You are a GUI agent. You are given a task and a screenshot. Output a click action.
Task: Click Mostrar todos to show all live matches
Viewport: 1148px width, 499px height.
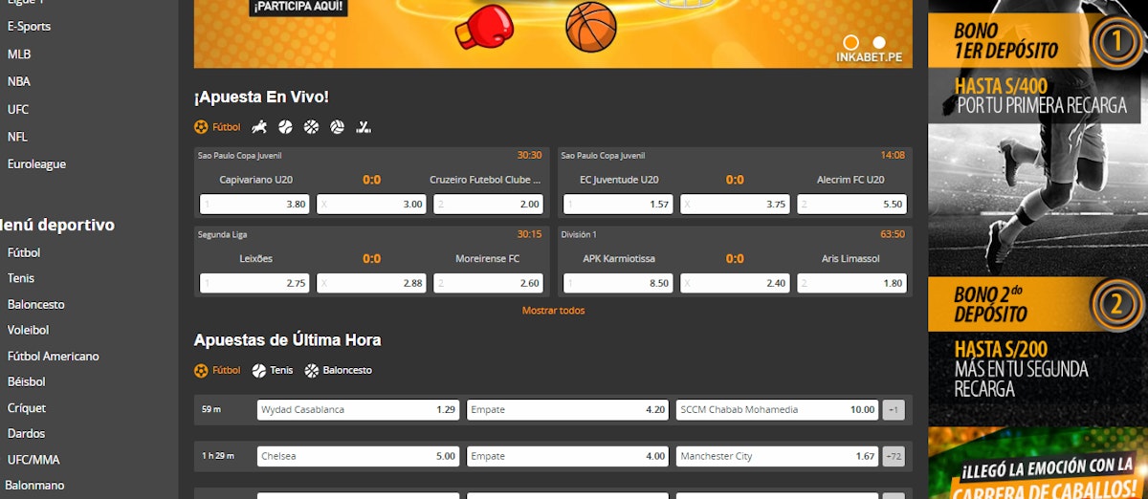(x=553, y=311)
